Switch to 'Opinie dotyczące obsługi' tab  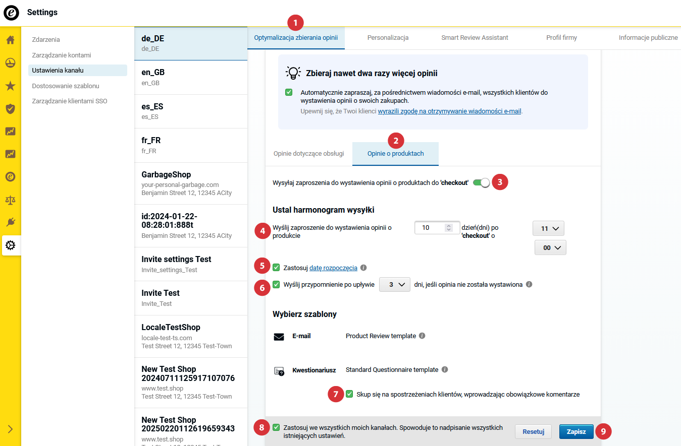308,154
